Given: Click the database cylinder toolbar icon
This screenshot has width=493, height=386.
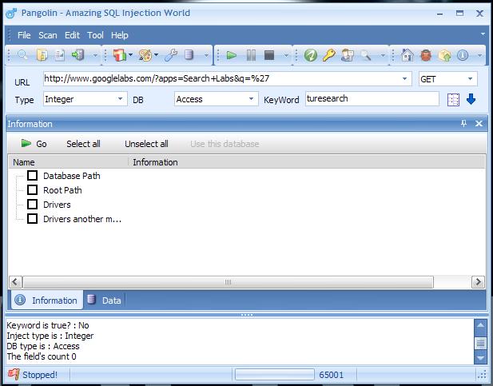Looking at the screenshot, I should pos(189,55).
